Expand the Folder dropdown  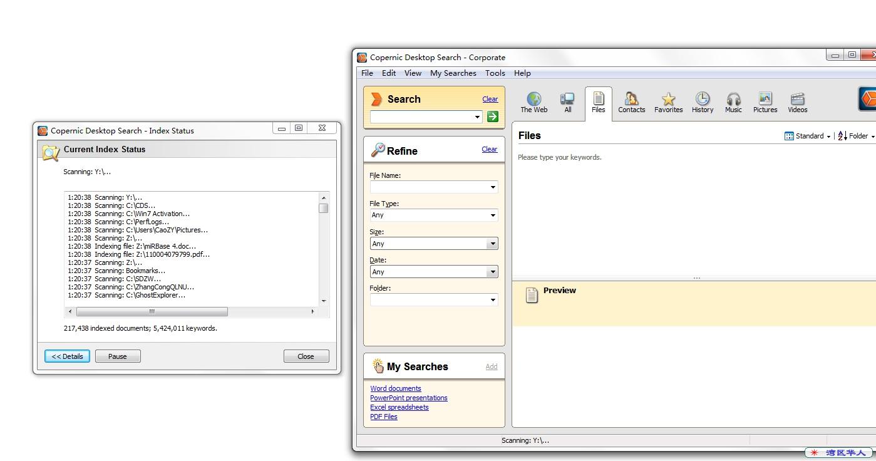[493, 300]
